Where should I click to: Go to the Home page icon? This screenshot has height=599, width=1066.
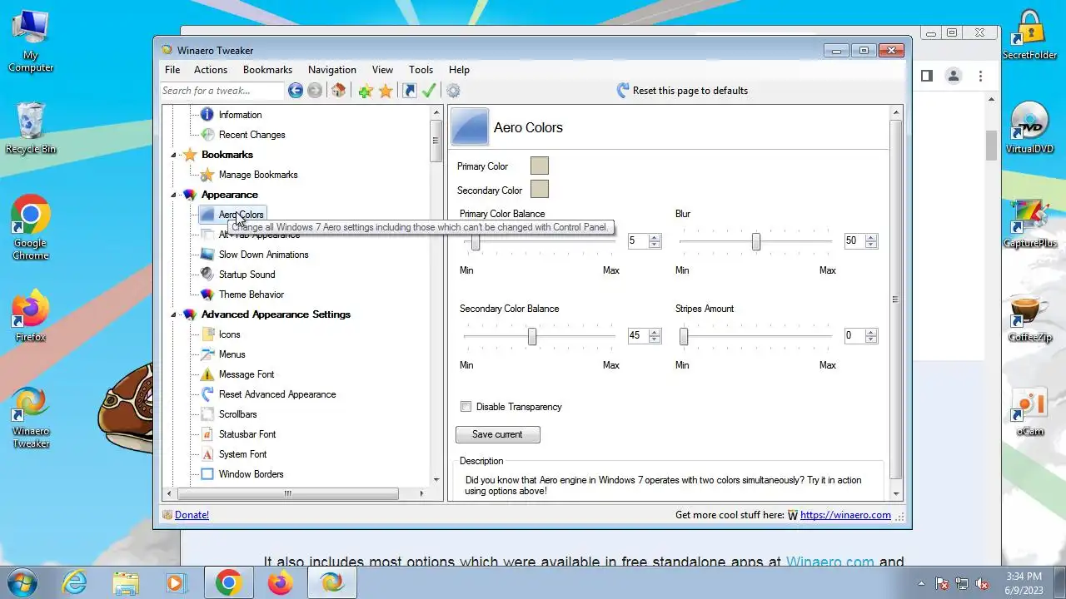338,91
